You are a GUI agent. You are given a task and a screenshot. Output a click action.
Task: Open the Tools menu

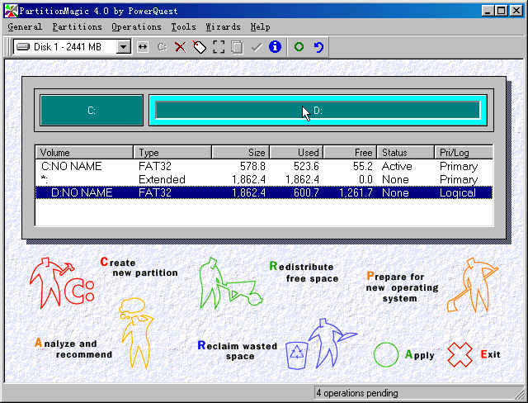(x=183, y=27)
